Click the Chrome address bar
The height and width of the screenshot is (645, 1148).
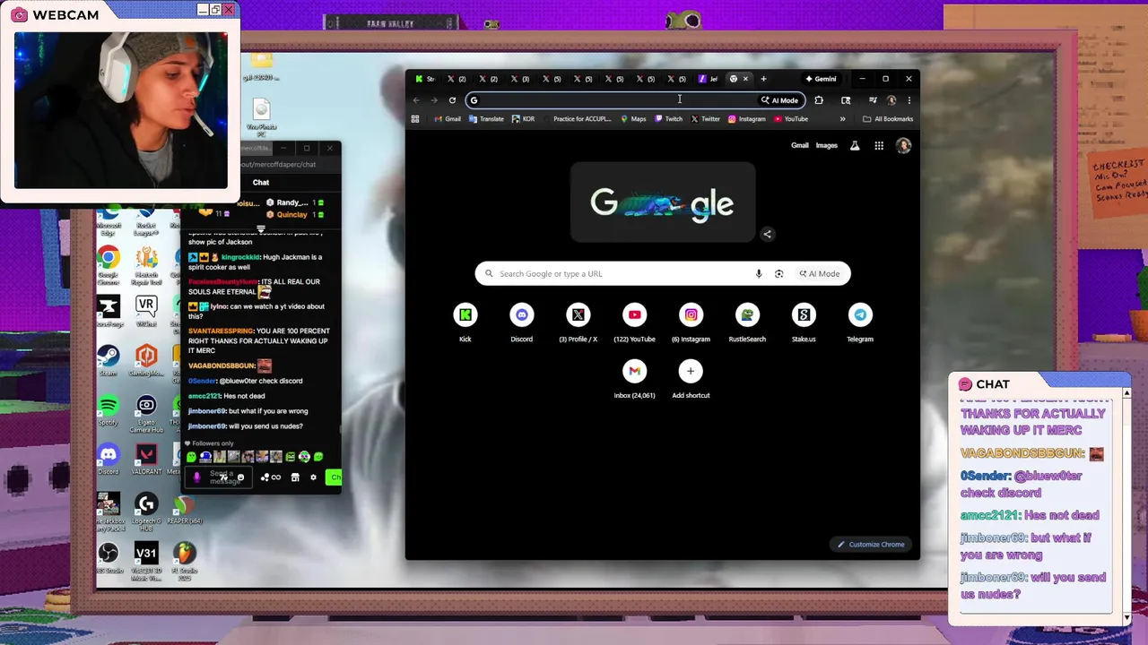(x=614, y=100)
